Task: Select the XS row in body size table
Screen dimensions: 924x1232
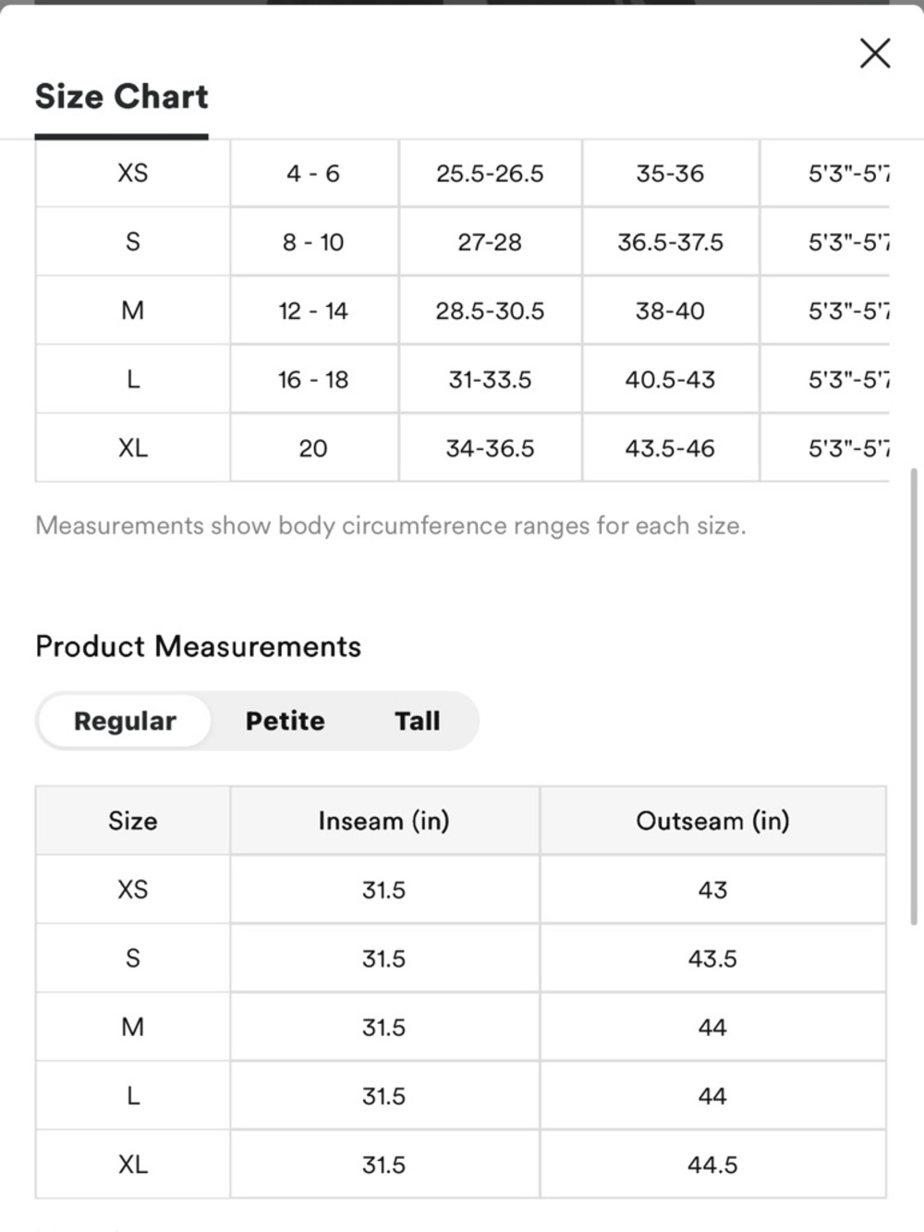Action: (x=462, y=173)
